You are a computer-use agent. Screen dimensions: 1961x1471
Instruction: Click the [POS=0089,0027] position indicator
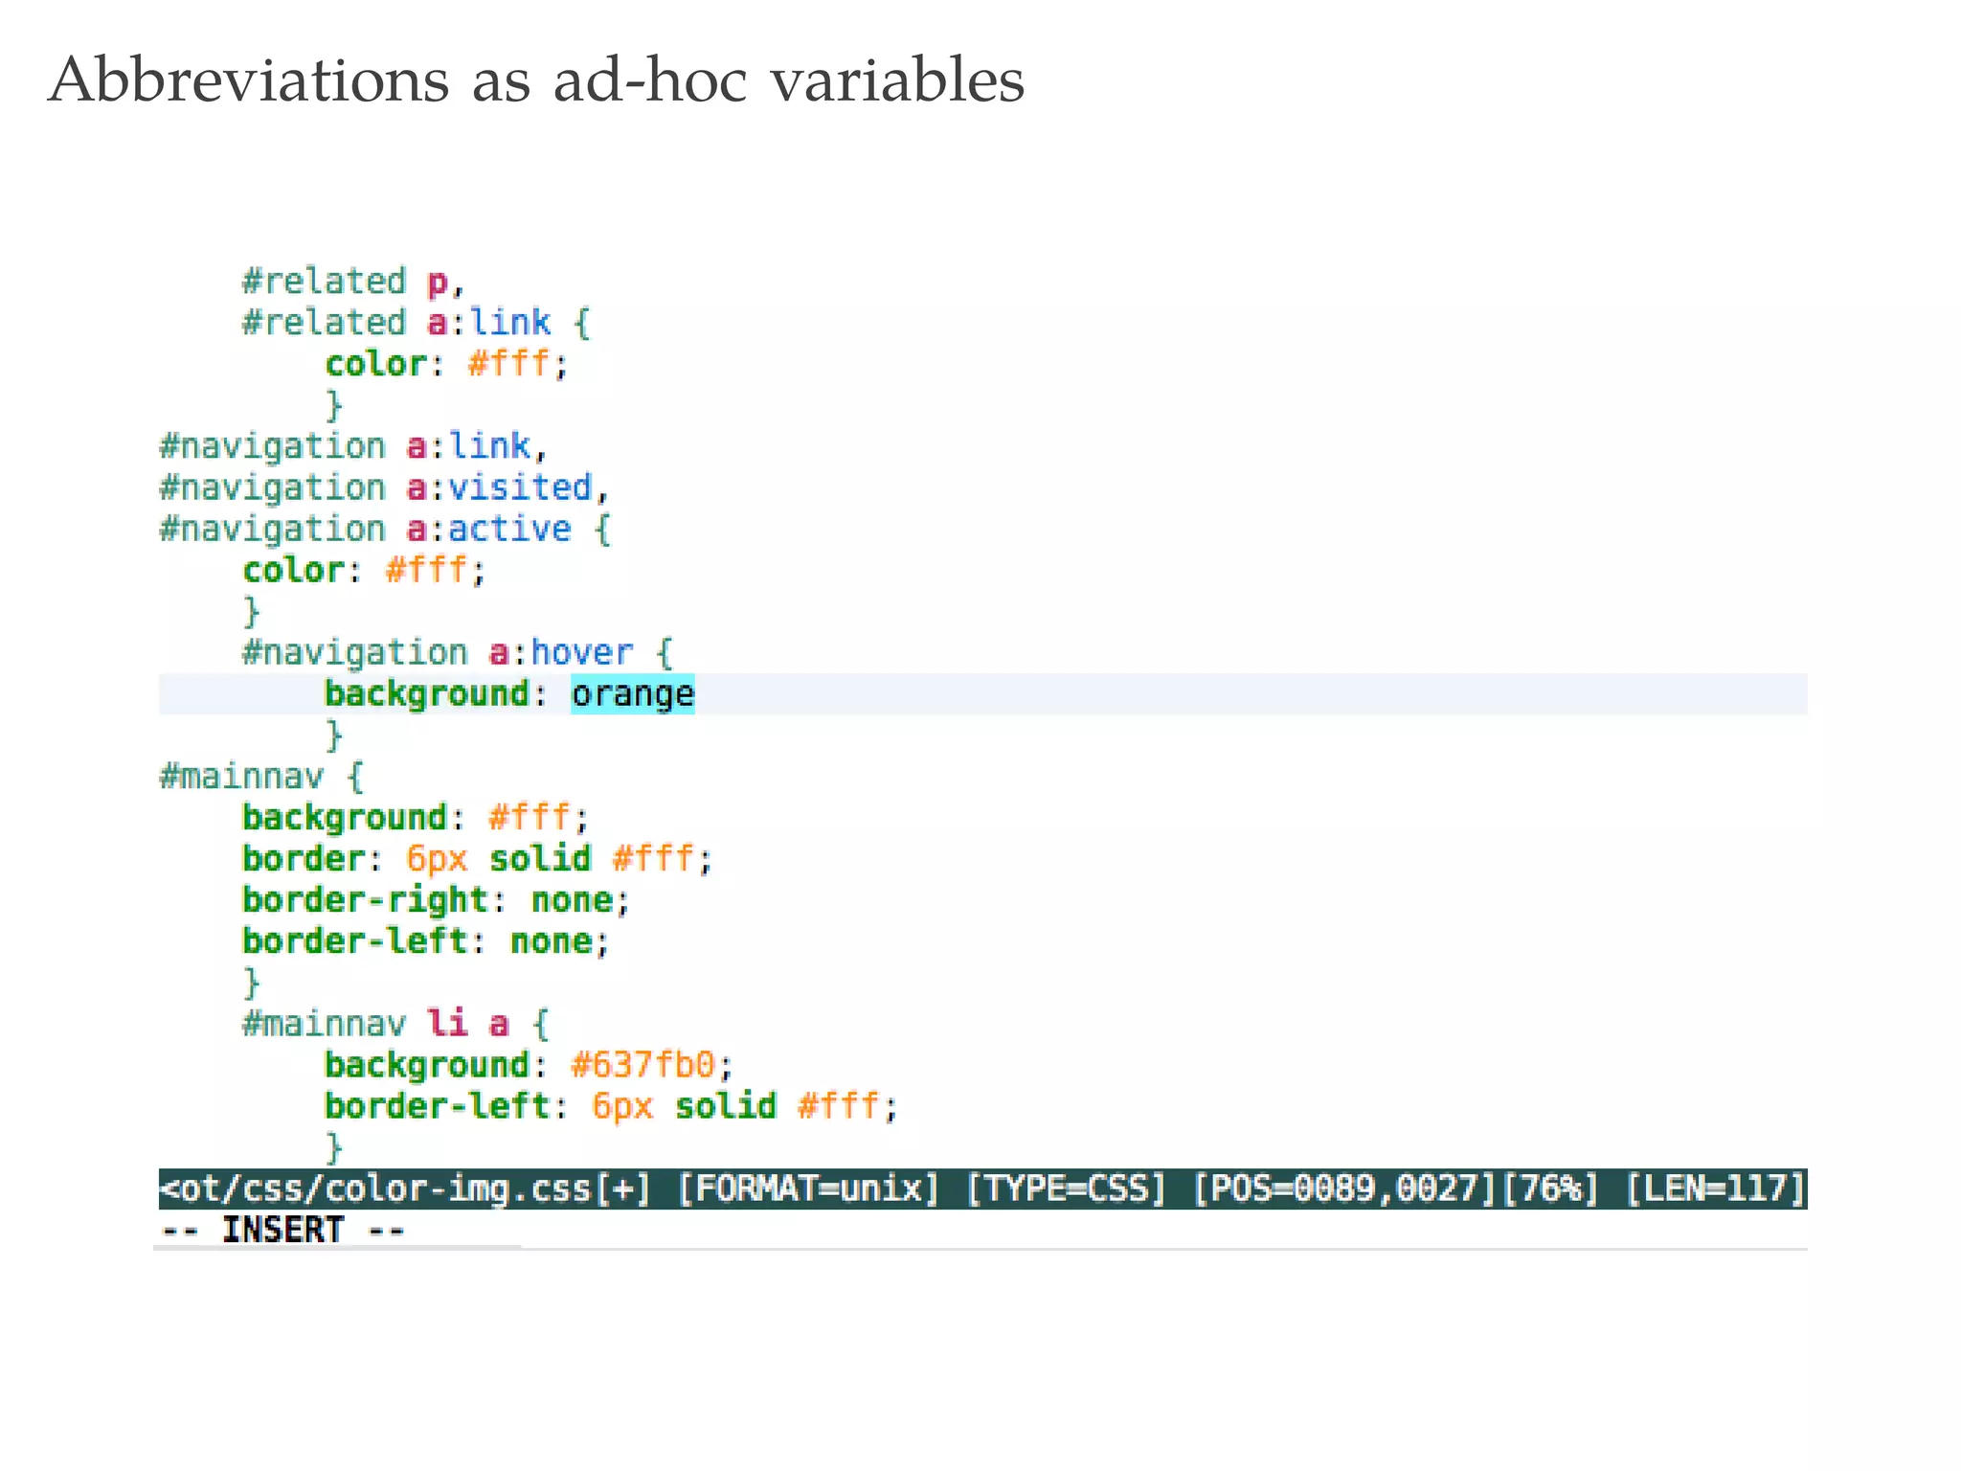(x=1344, y=1188)
